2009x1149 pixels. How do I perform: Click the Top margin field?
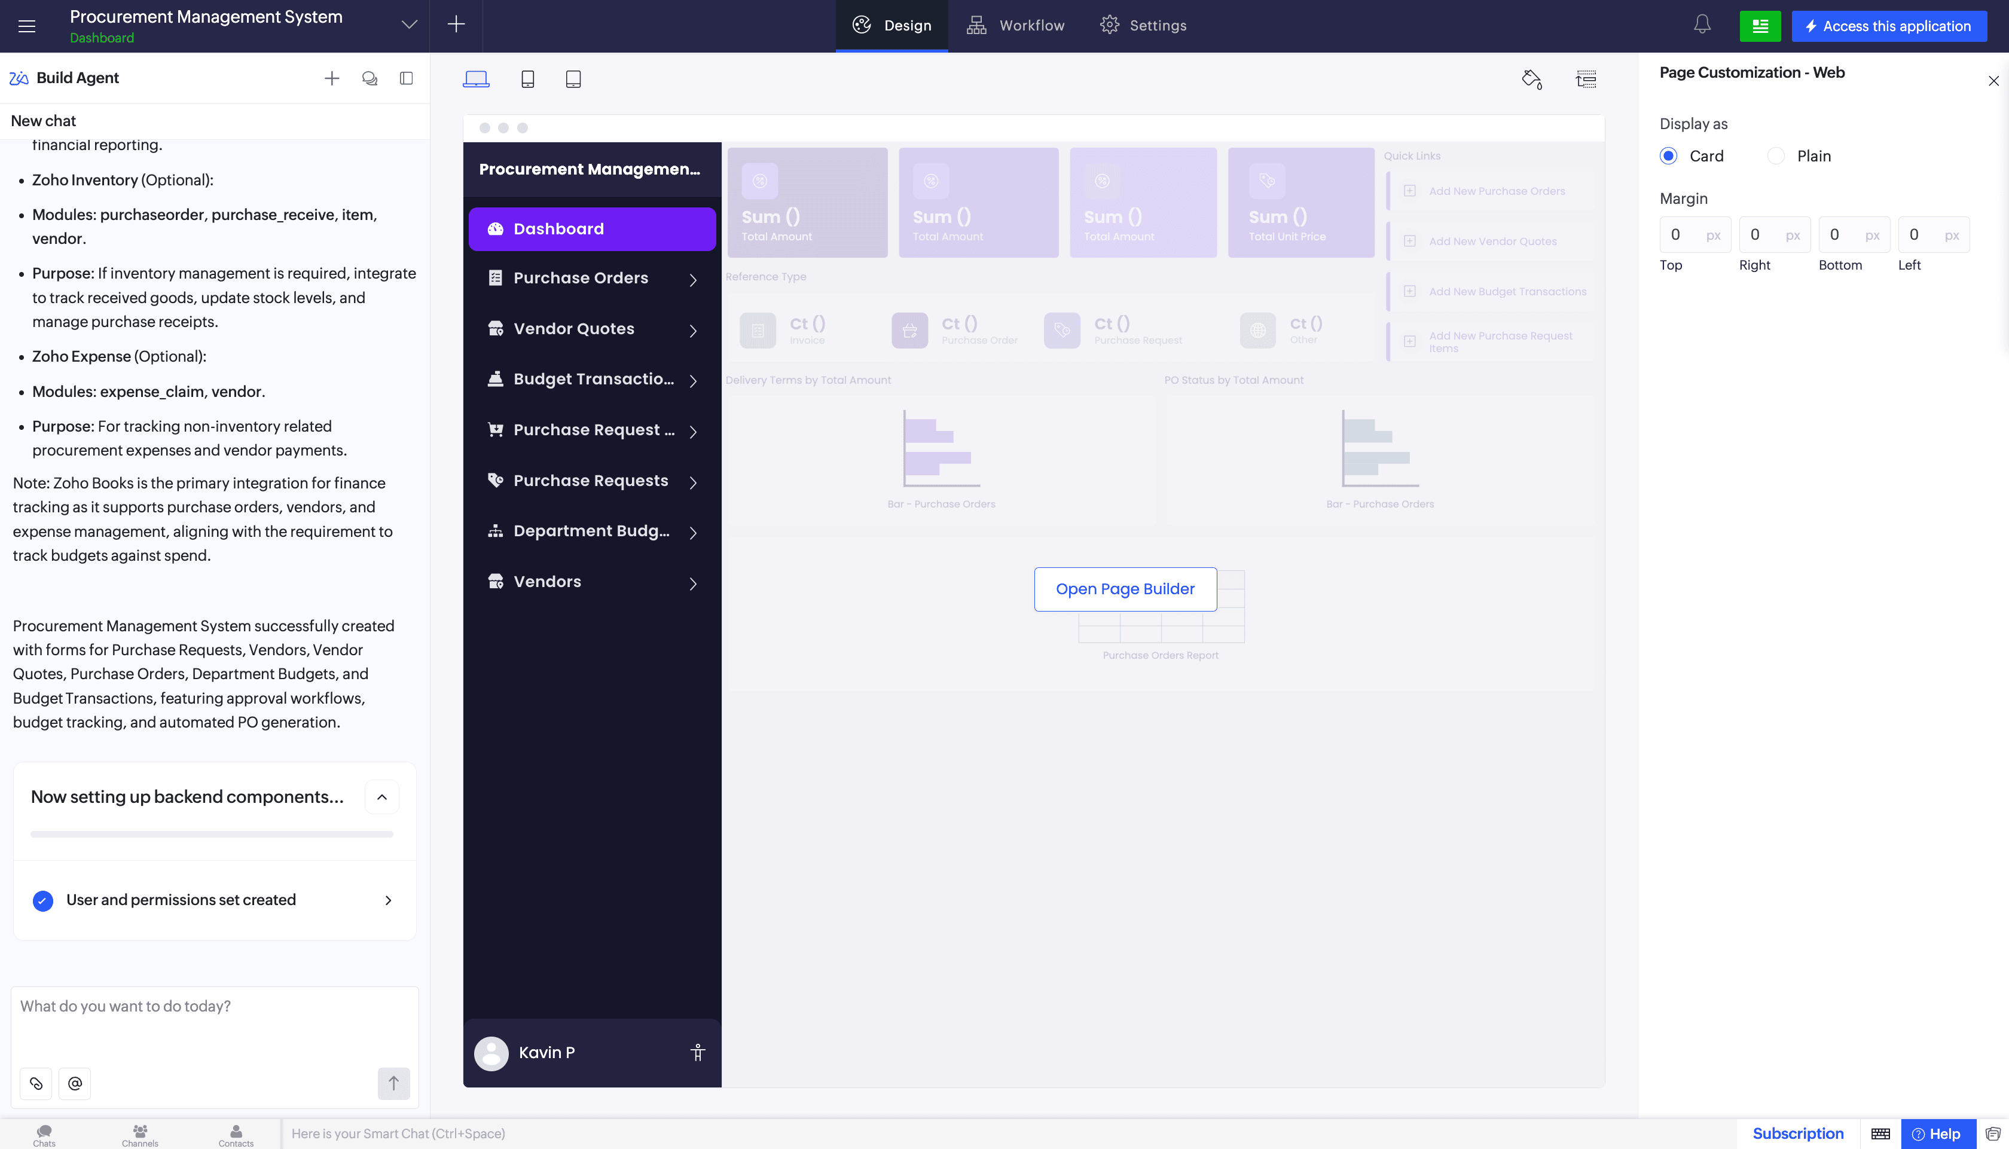point(1695,235)
